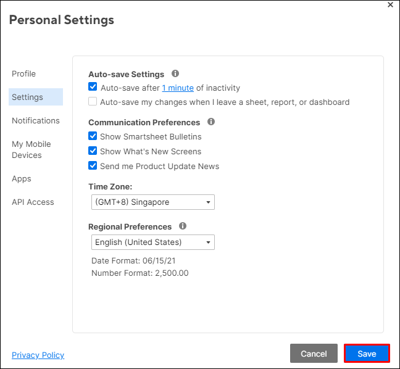This screenshot has width=400, height=369.
Task: Close the Personal Settings dialog
Action: (x=390, y=4)
